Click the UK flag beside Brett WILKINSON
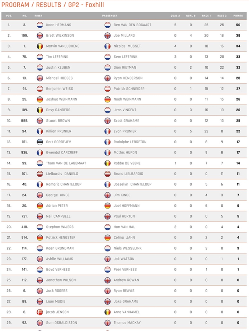This screenshot has height=331, width=249. [40, 35]
